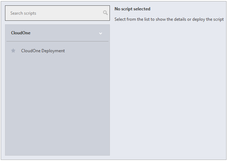The width and height of the screenshot is (228, 161).
Task: Click blank area of the script details pane
Action: click(168, 89)
